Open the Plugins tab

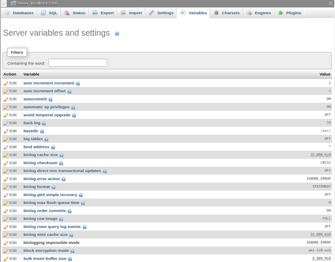(x=290, y=13)
